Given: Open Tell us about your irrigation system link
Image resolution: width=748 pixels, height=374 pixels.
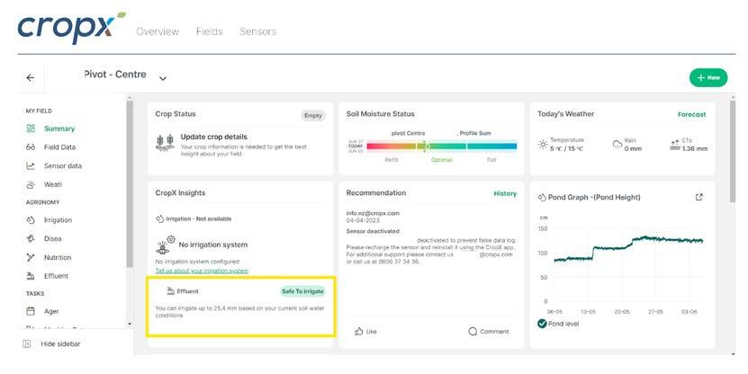Looking at the screenshot, I should tap(202, 271).
